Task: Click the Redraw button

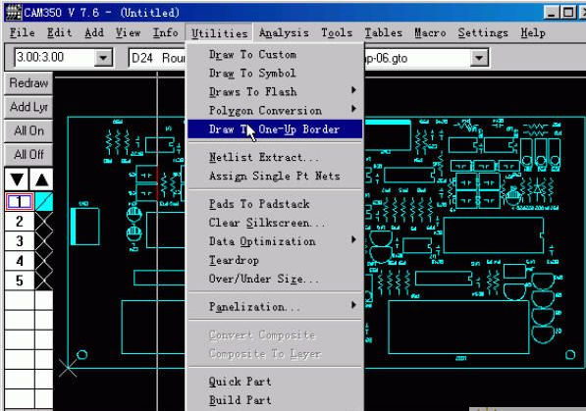Action: (28, 83)
